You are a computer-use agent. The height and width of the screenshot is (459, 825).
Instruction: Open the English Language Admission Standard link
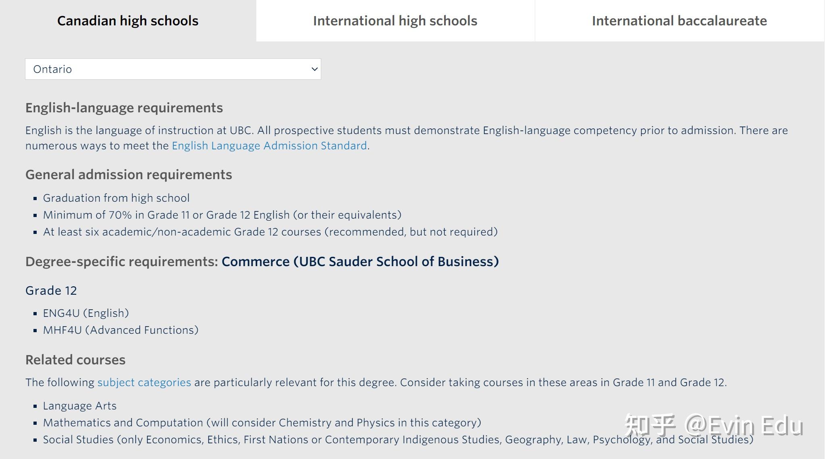[269, 146]
